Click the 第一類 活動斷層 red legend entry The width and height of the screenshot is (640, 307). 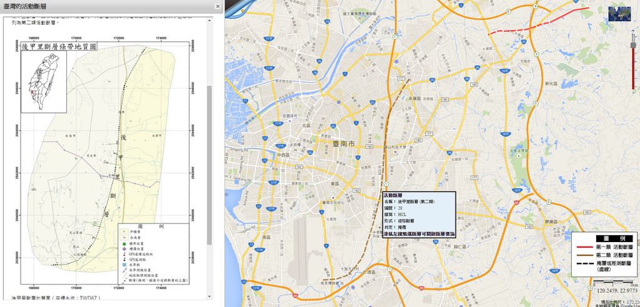click(x=603, y=248)
